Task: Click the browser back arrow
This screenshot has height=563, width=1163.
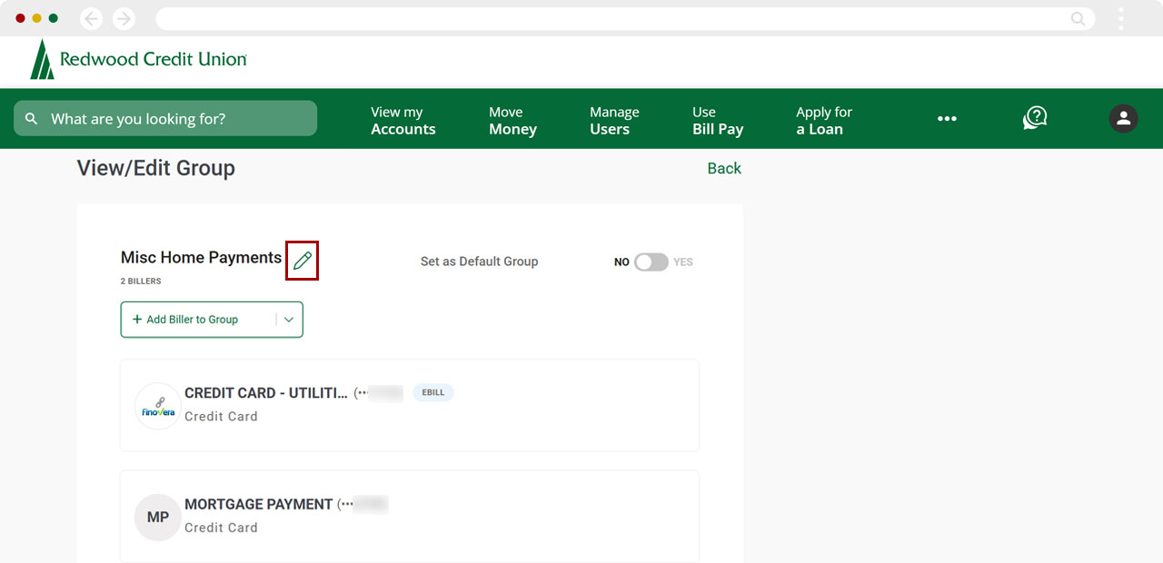Action: [x=92, y=19]
